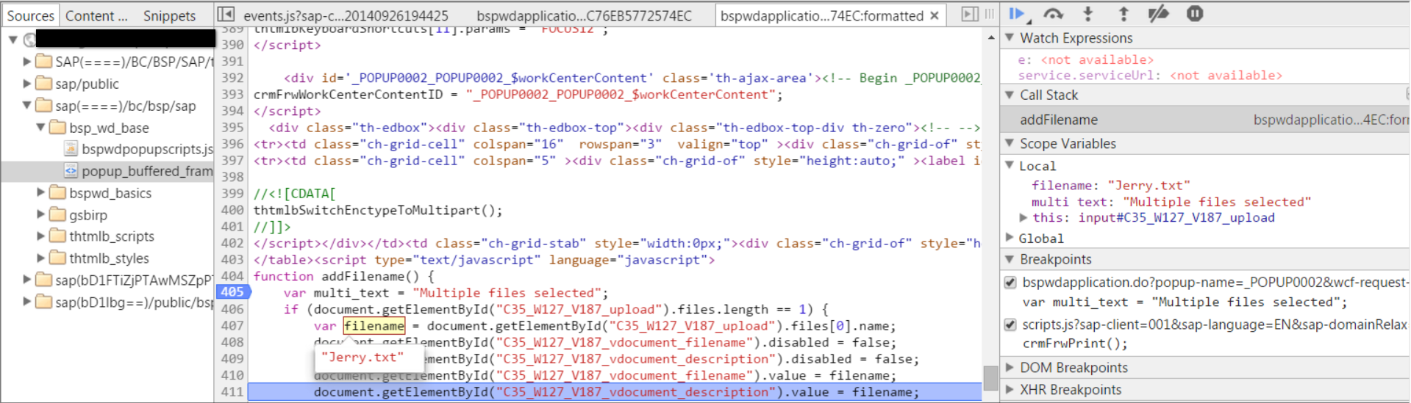Expand the gsbirp folder
The height and width of the screenshot is (403, 1411).
click(x=41, y=214)
